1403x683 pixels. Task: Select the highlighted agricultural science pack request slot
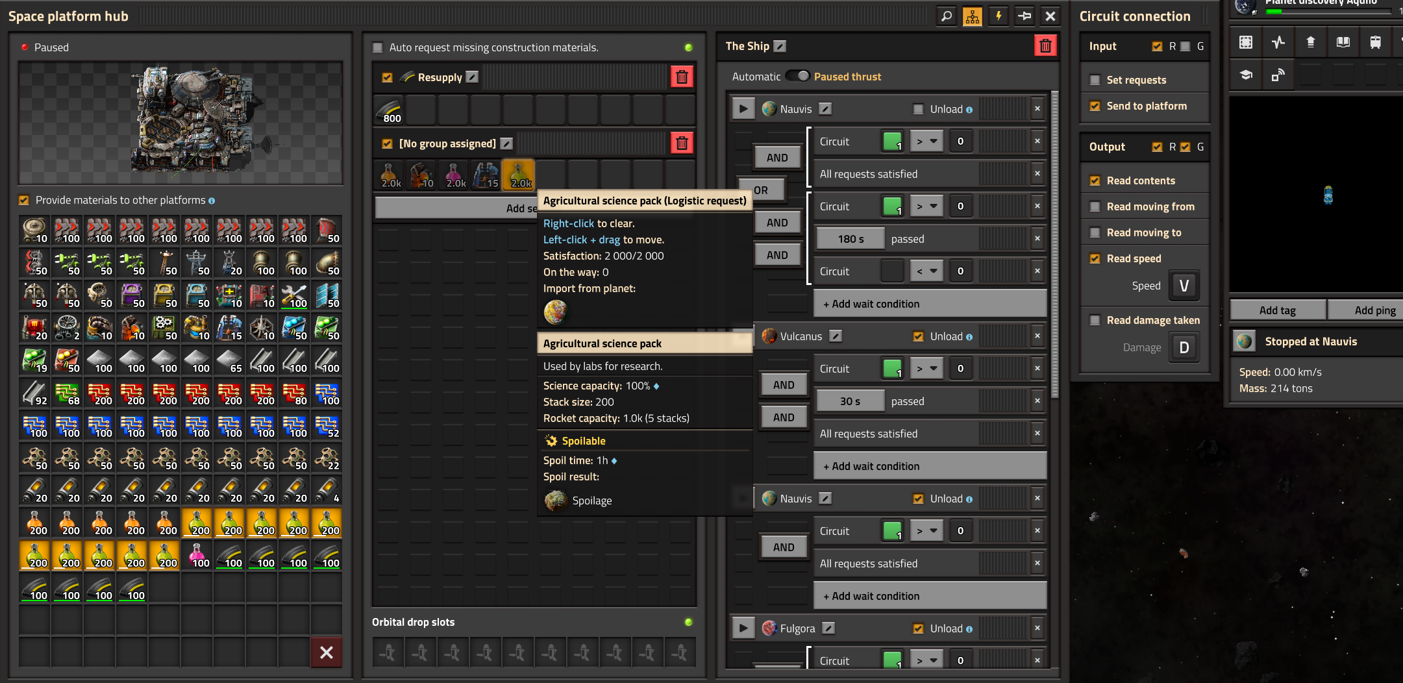(519, 175)
